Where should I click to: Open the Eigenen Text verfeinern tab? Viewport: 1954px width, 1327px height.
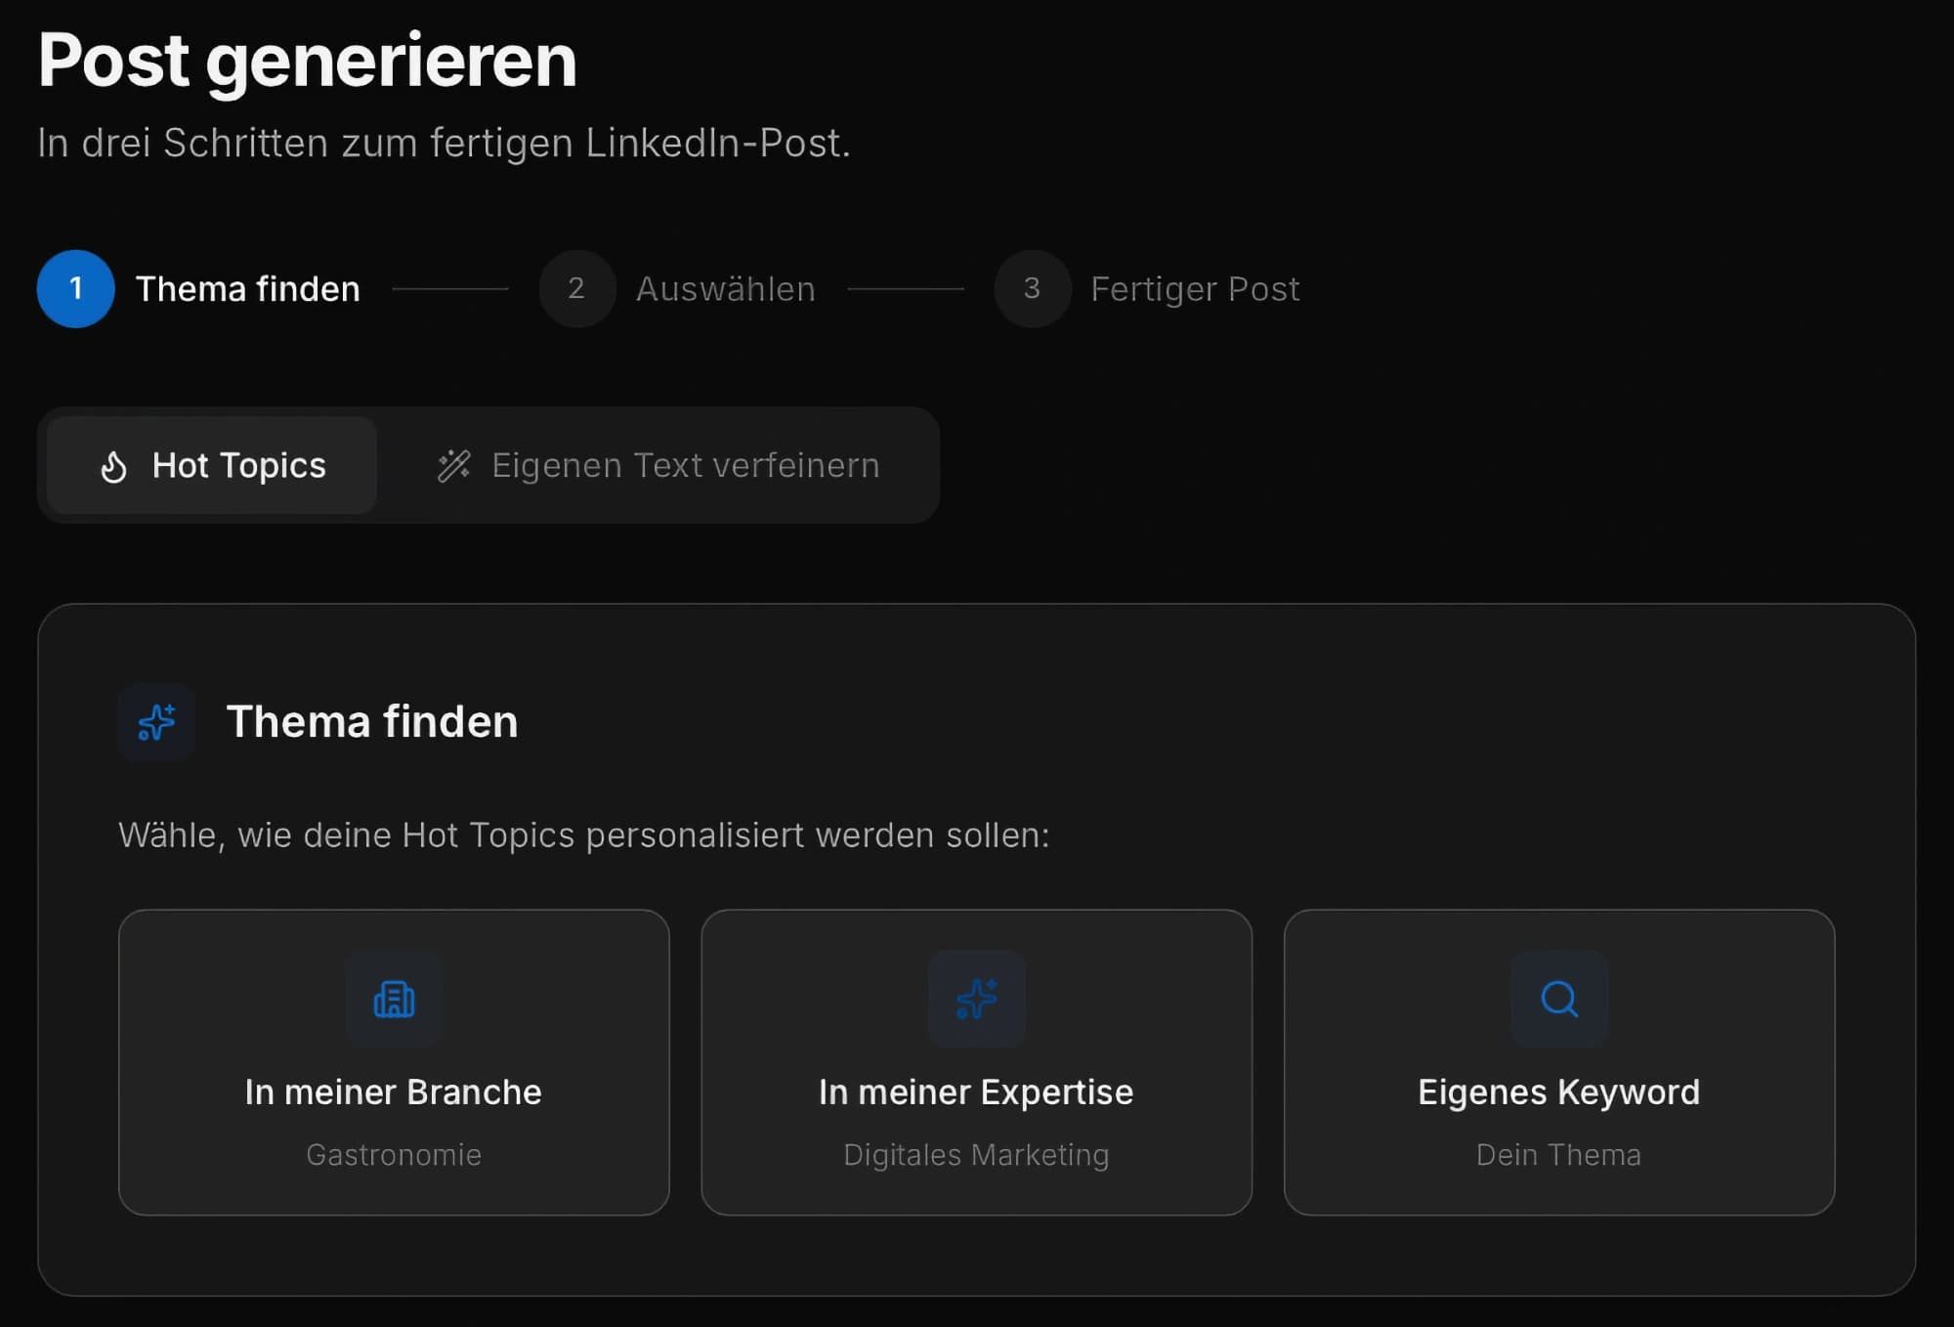657,466
